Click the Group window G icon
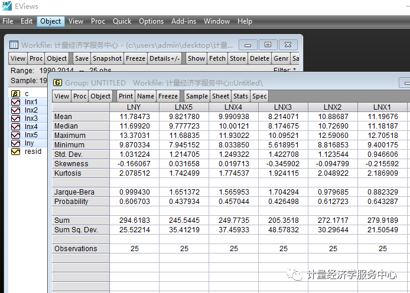The height and width of the screenshot is (293, 410). [57, 83]
